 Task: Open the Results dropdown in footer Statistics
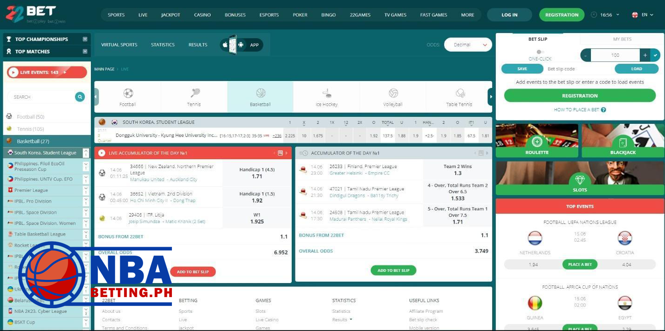click(x=342, y=320)
